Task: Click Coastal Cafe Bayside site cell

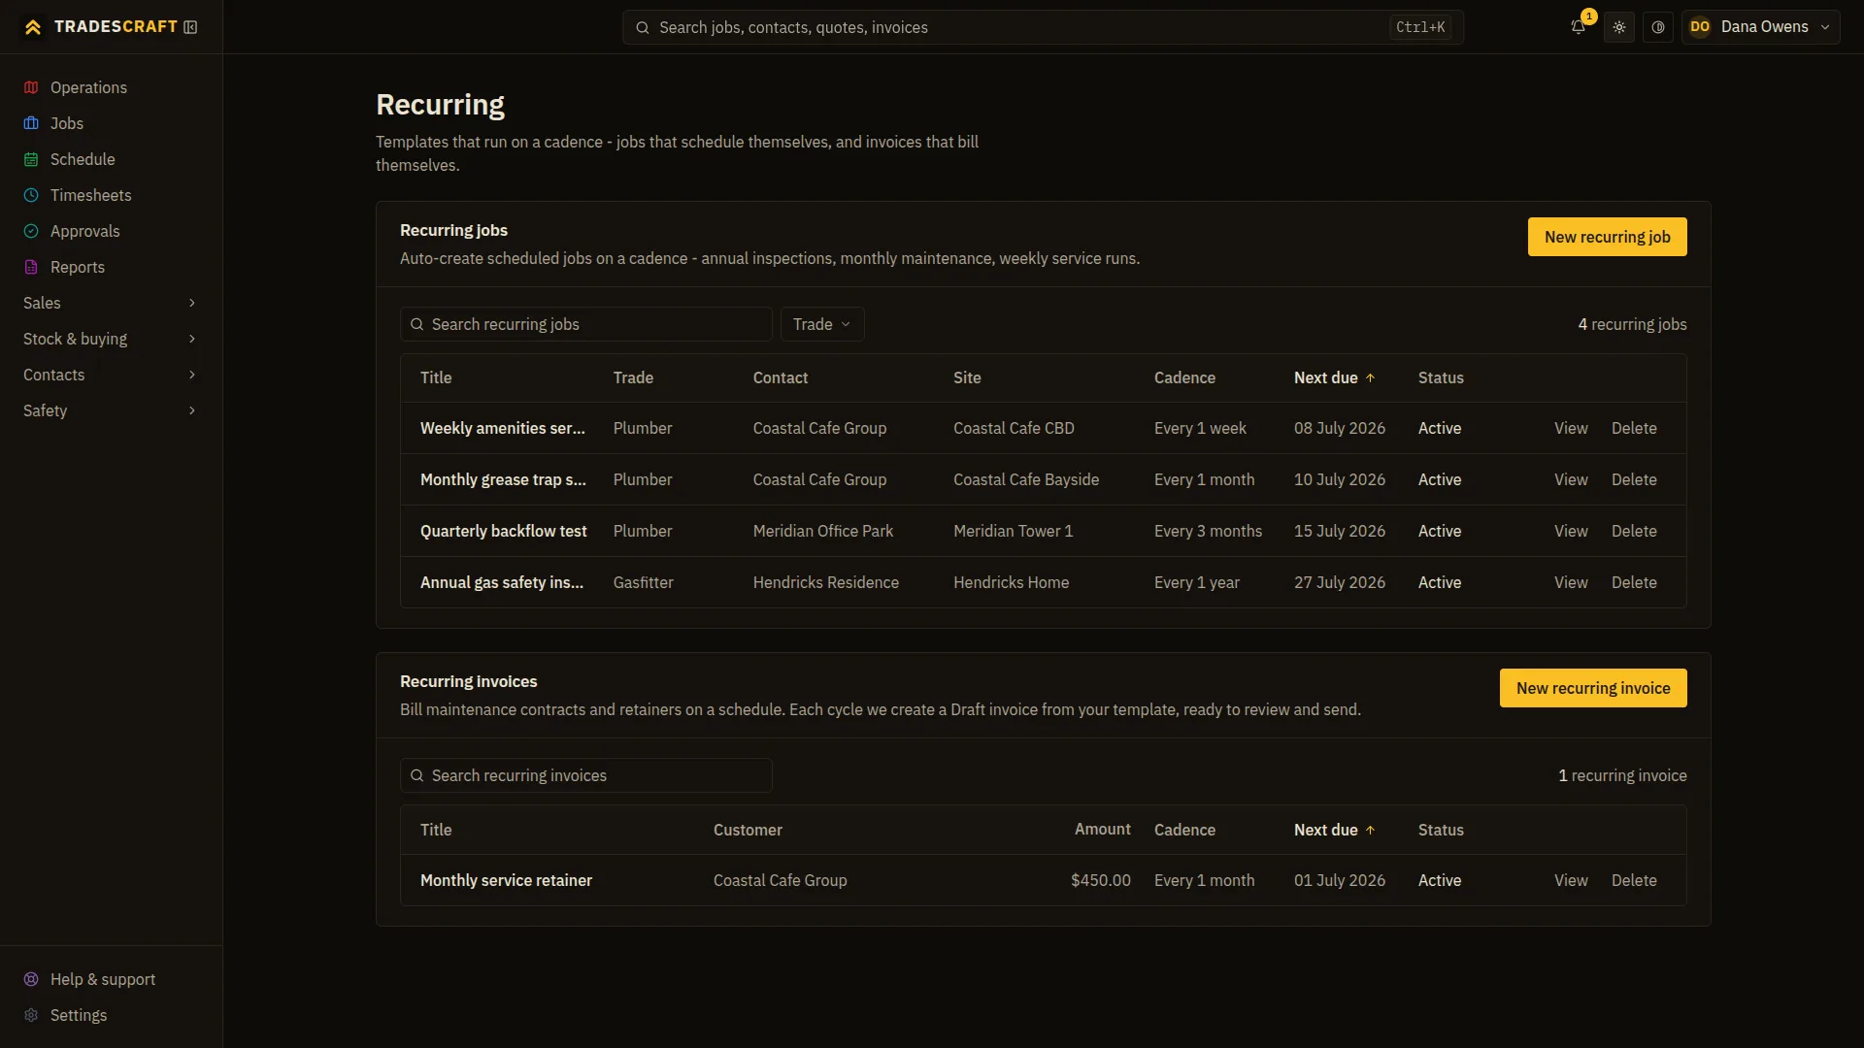Action: 1026,479
